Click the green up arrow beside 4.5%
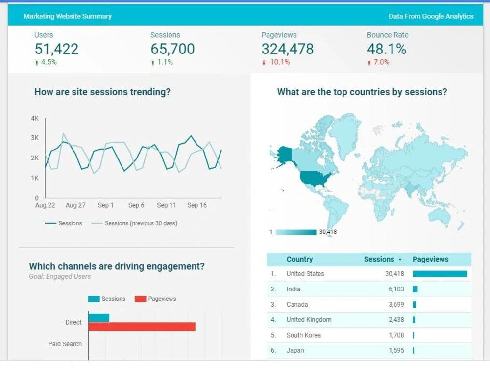490x368 pixels. [x=37, y=63]
